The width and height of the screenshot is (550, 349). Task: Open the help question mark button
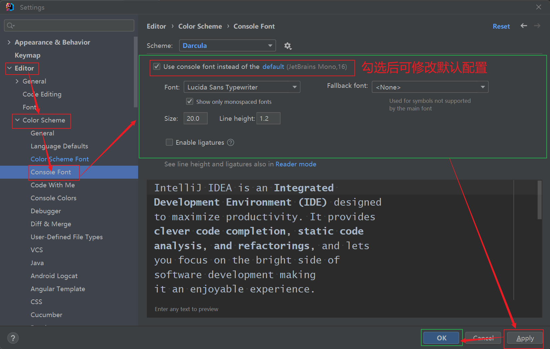(x=13, y=338)
